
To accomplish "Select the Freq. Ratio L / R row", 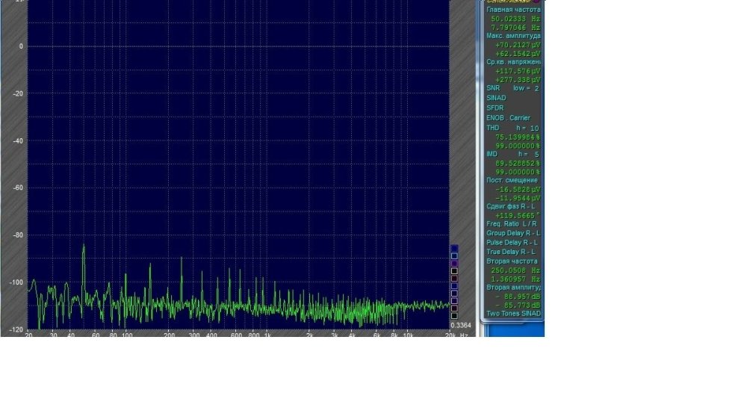I will click(x=512, y=223).
